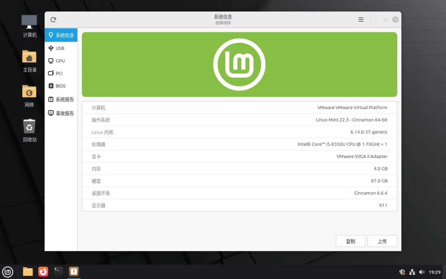
Task: Click the Linux Mint 22.3 - Cinnamon 64-bit value
Action: [351, 120]
